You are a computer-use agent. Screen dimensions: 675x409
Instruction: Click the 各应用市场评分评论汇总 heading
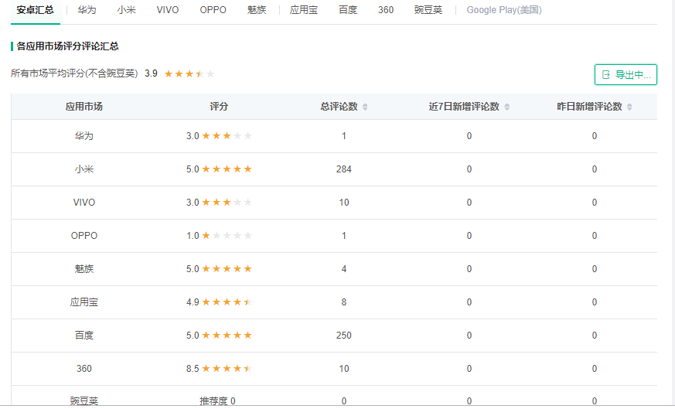point(67,46)
